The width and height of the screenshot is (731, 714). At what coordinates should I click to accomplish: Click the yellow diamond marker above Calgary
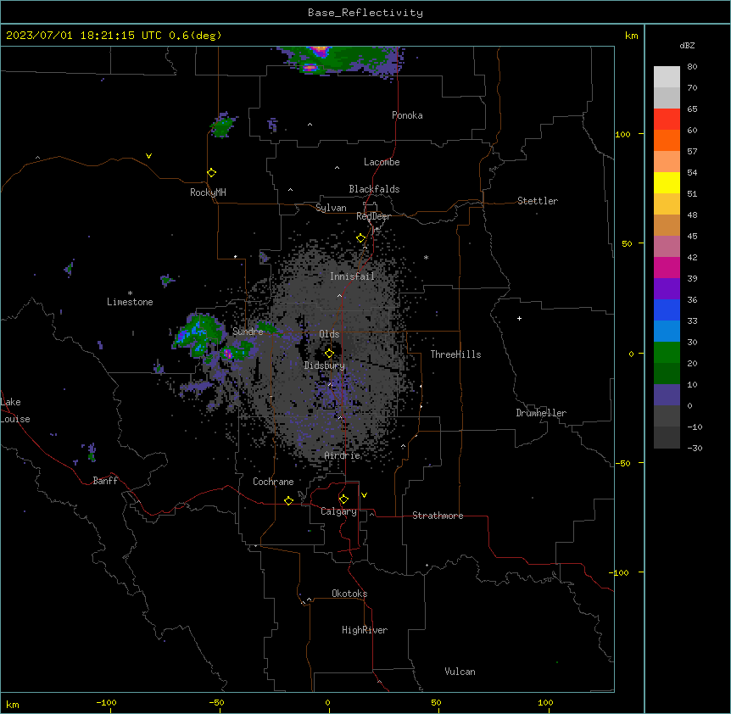pyautogui.click(x=343, y=499)
